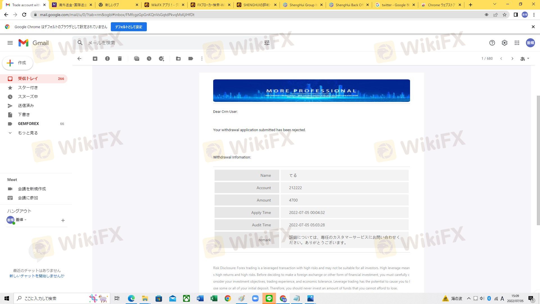Open Chrome side panel icon
This screenshot has width=540, height=304.
(516, 15)
